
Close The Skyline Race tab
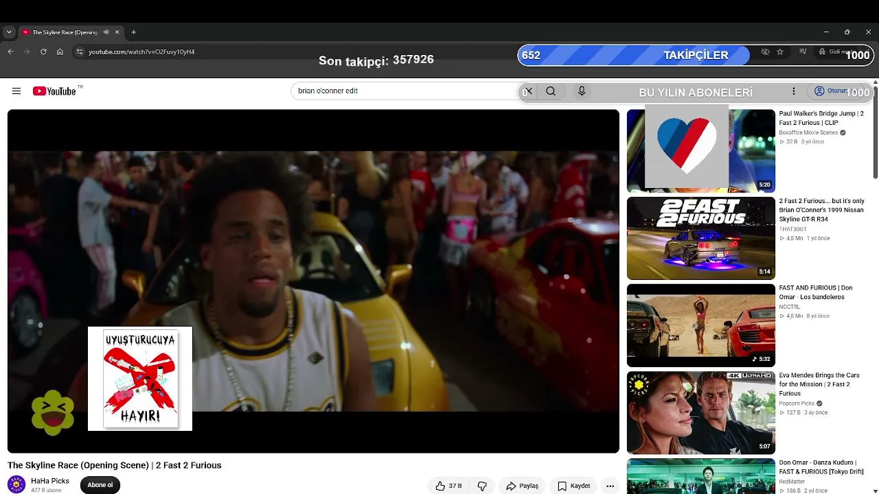click(x=117, y=32)
